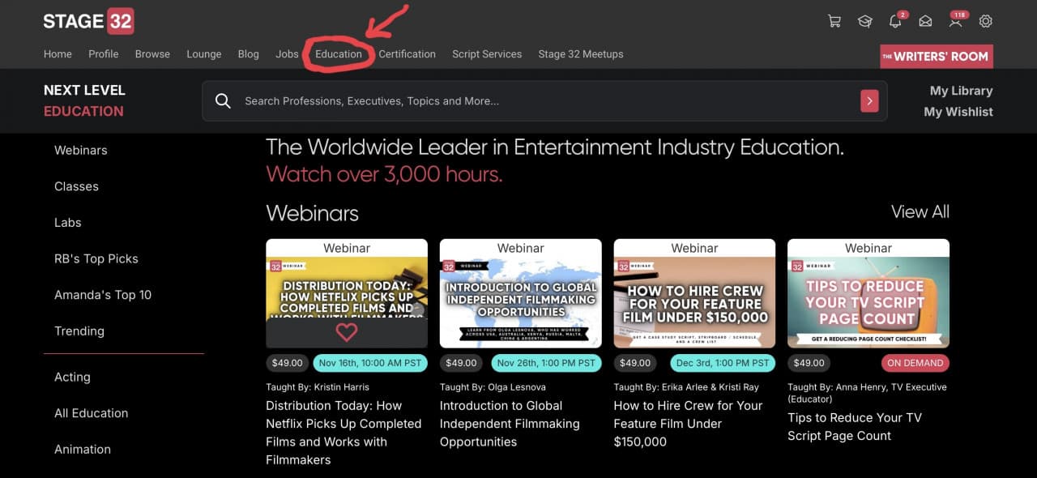Viewport: 1037px width, 478px height.
Task: Open My Library
Action: click(961, 91)
